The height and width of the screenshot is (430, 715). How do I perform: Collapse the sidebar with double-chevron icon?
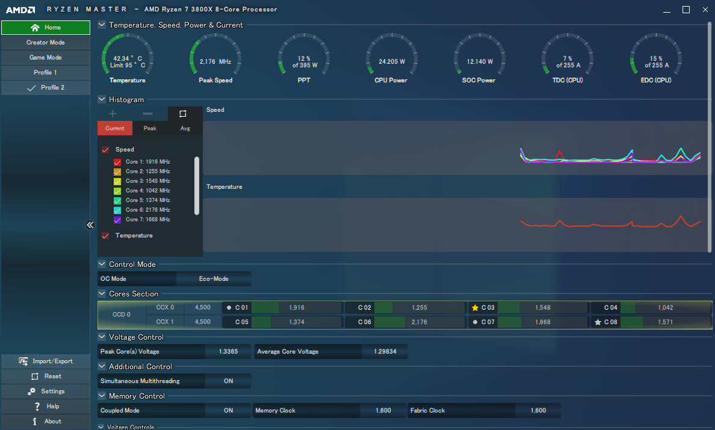[90, 224]
